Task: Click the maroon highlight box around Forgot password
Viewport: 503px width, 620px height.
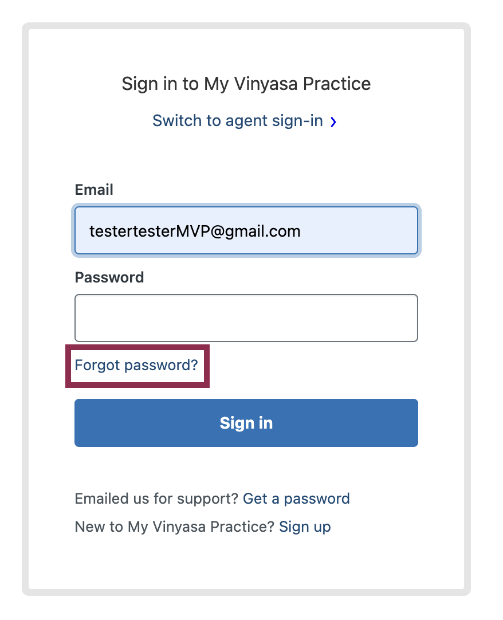Action: click(137, 366)
